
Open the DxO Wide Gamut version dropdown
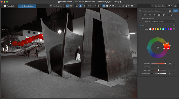[163, 22]
